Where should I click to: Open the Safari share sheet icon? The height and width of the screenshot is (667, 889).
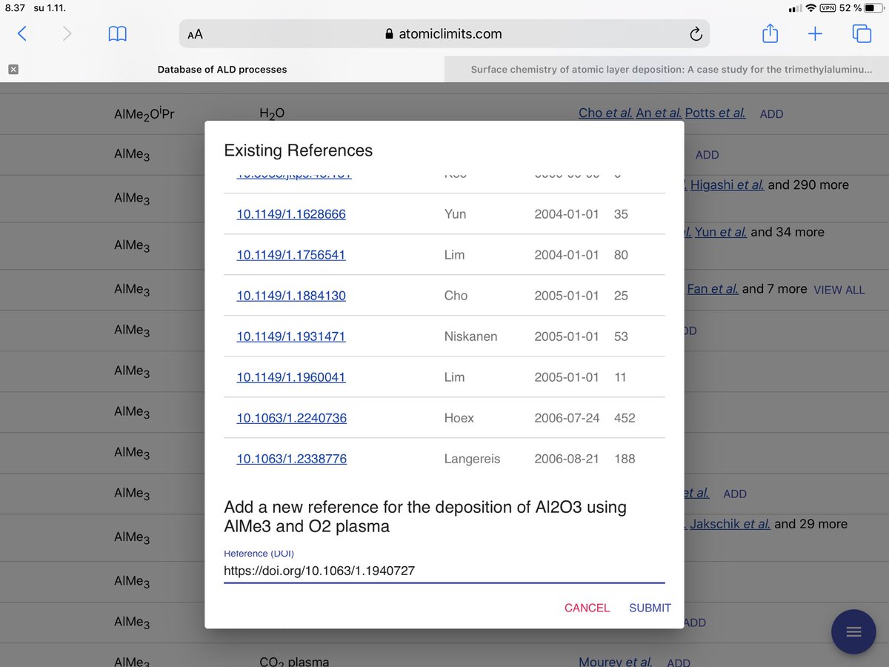pyautogui.click(x=770, y=33)
